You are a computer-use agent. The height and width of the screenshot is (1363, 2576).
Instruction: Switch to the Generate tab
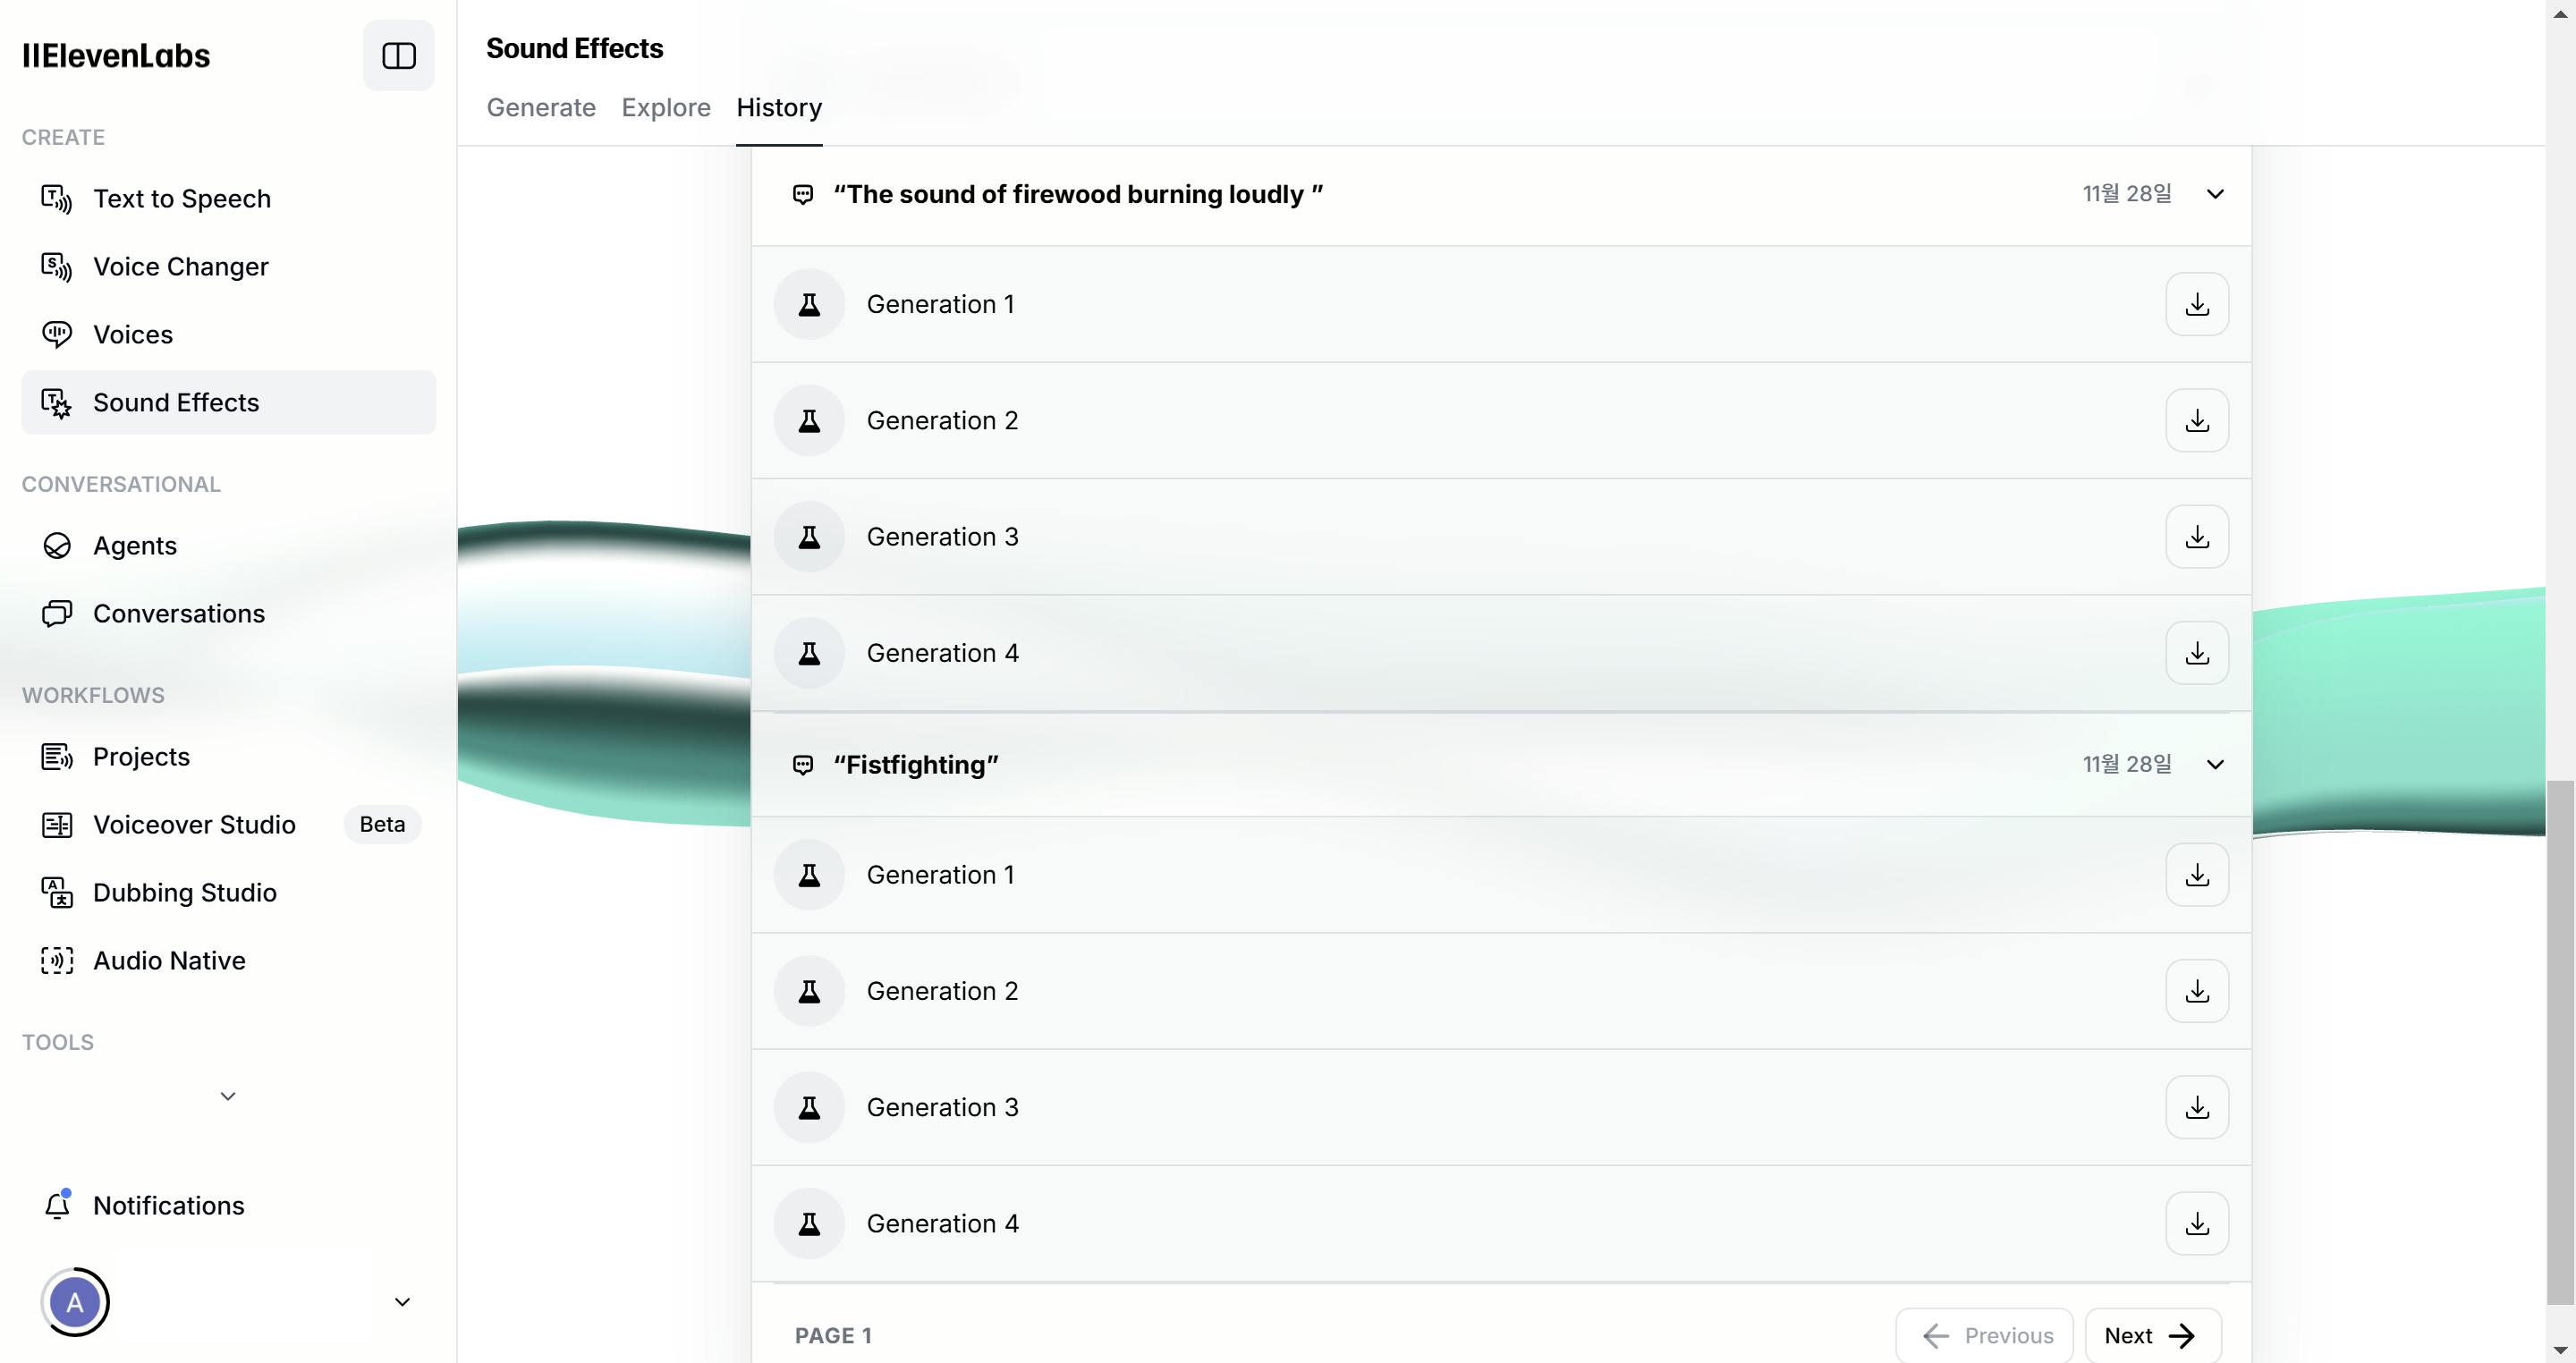pyautogui.click(x=541, y=107)
